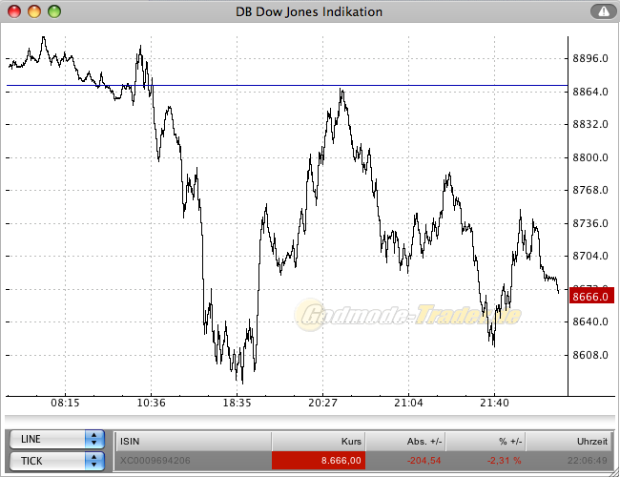
Task: Zoom the window with the green button
Action: [54, 11]
